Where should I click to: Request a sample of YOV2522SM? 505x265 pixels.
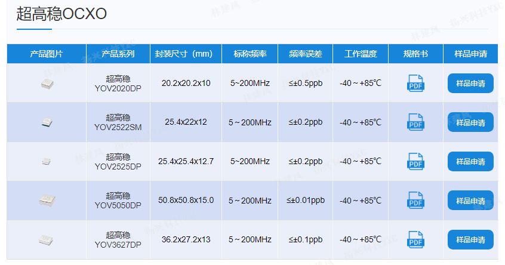470,122
